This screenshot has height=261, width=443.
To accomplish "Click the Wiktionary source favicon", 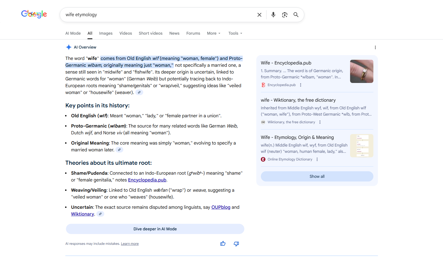I will 263,122.
